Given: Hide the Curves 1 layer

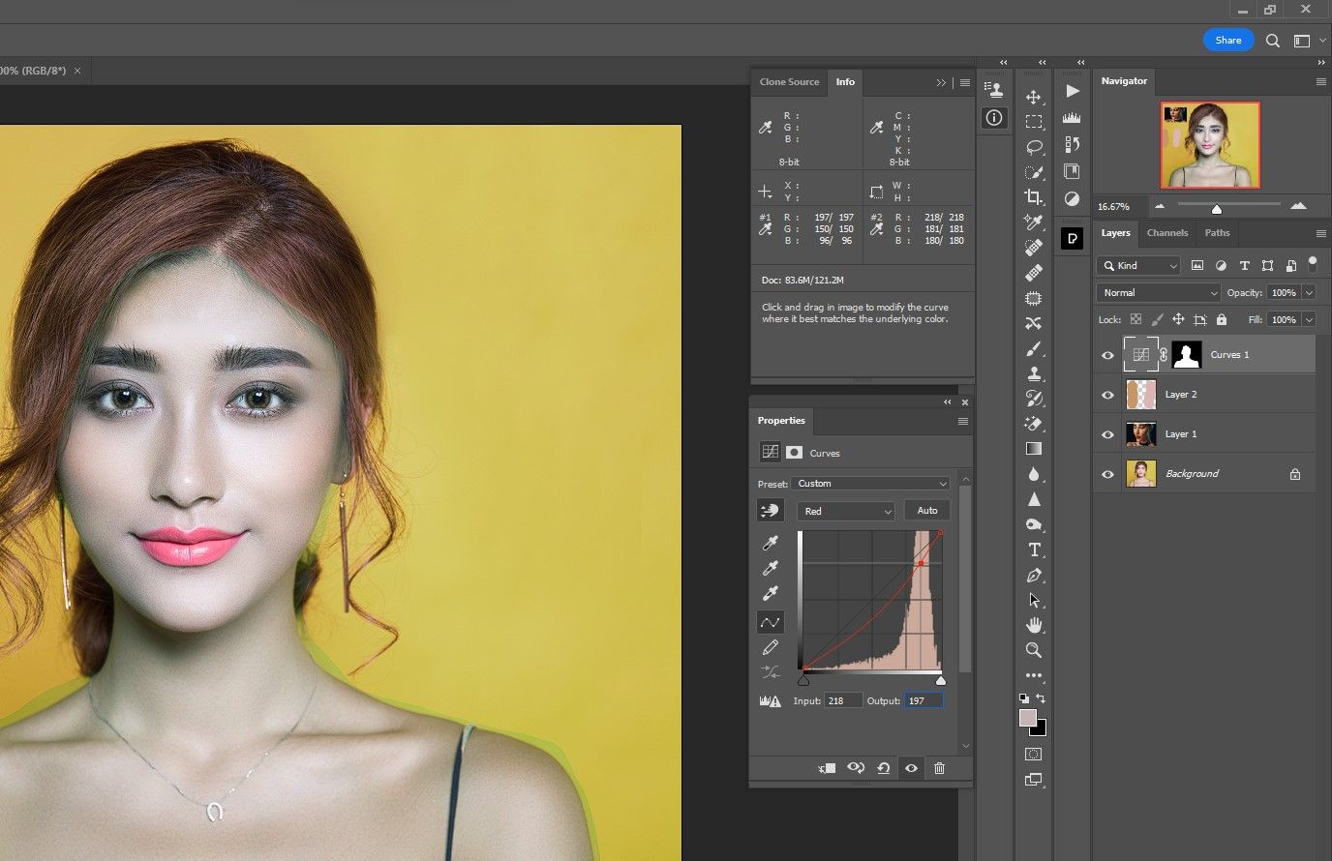Looking at the screenshot, I should [1107, 355].
